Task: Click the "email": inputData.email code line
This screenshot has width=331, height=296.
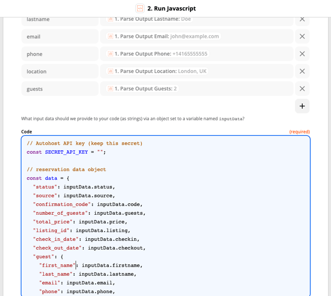Action: [77, 283]
